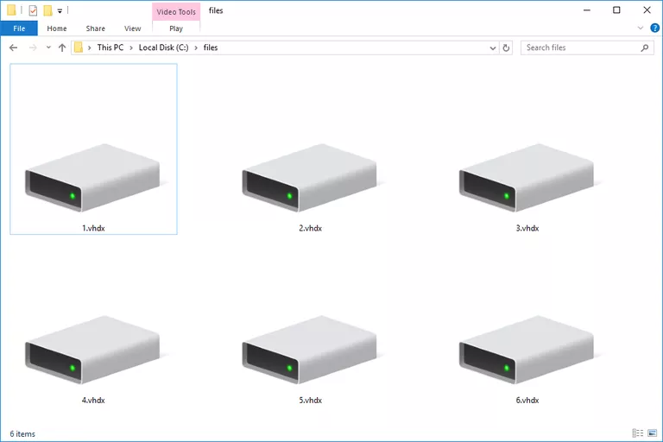
Task: Switch to Details view layout
Action: (x=638, y=433)
